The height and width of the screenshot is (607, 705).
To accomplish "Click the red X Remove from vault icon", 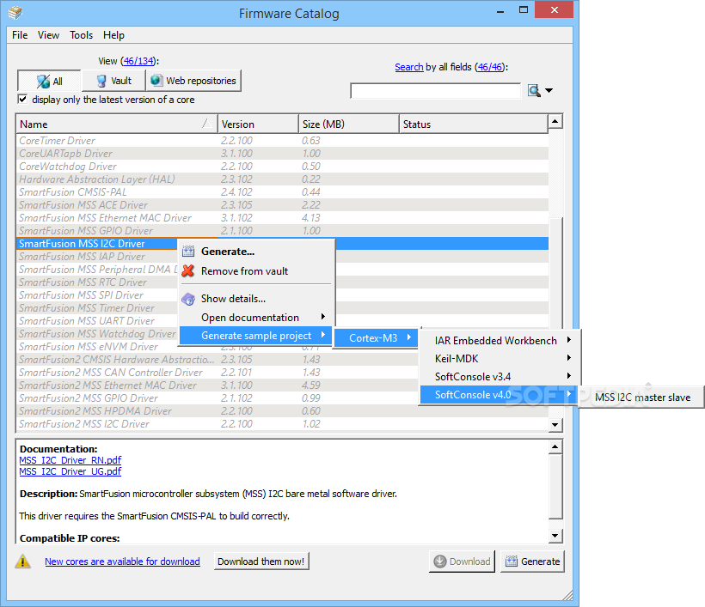I will [x=188, y=270].
